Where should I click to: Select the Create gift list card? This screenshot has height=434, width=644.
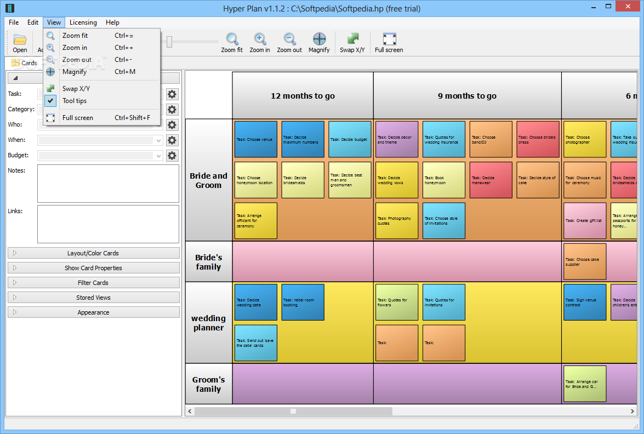pos(585,220)
